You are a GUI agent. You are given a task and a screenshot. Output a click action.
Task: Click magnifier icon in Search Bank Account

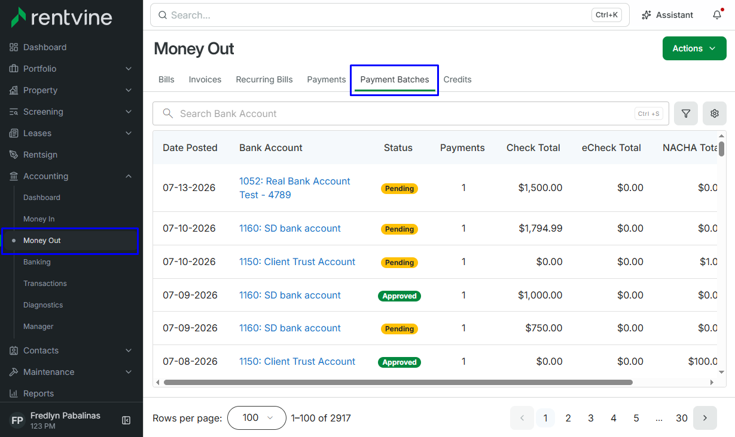168,113
